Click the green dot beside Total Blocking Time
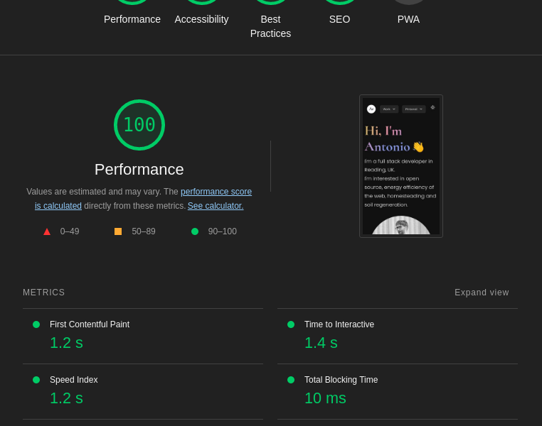The height and width of the screenshot is (426, 542). click(291, 380)
